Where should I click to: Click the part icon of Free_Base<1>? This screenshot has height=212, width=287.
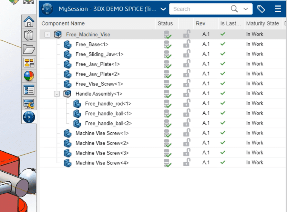(67, 45)
